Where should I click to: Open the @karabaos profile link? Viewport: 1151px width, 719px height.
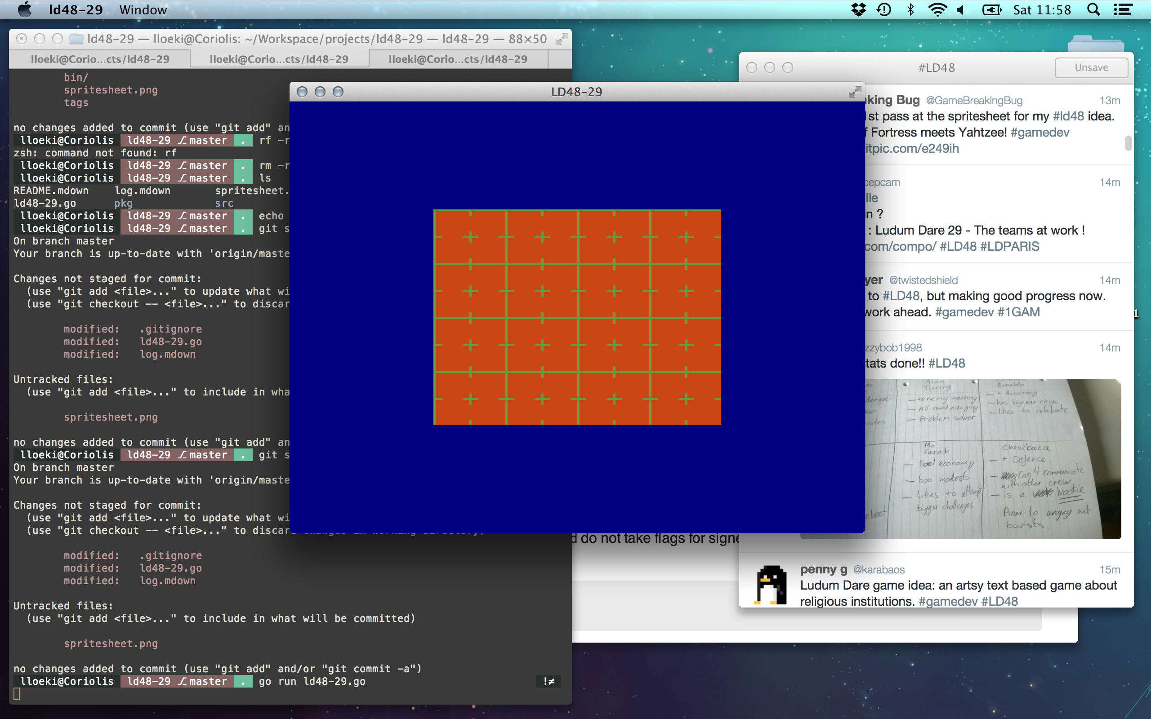tap(879, 570)
